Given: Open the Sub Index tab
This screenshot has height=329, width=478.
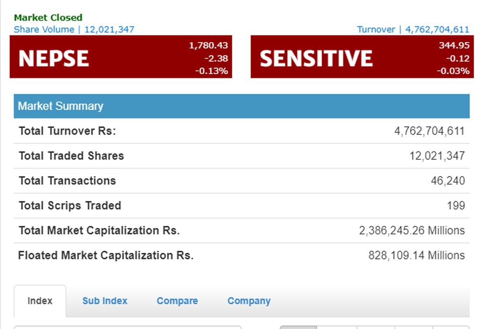Looking at the screenshot, I should (105, 301).
